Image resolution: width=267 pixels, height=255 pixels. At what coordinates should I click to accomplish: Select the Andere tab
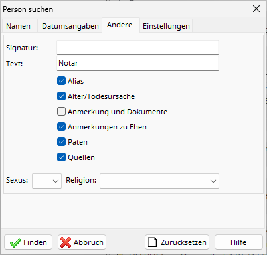click(120, 25)
